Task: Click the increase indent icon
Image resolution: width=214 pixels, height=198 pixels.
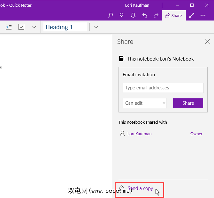Action: pyautogui.click(x=9, y=27)
